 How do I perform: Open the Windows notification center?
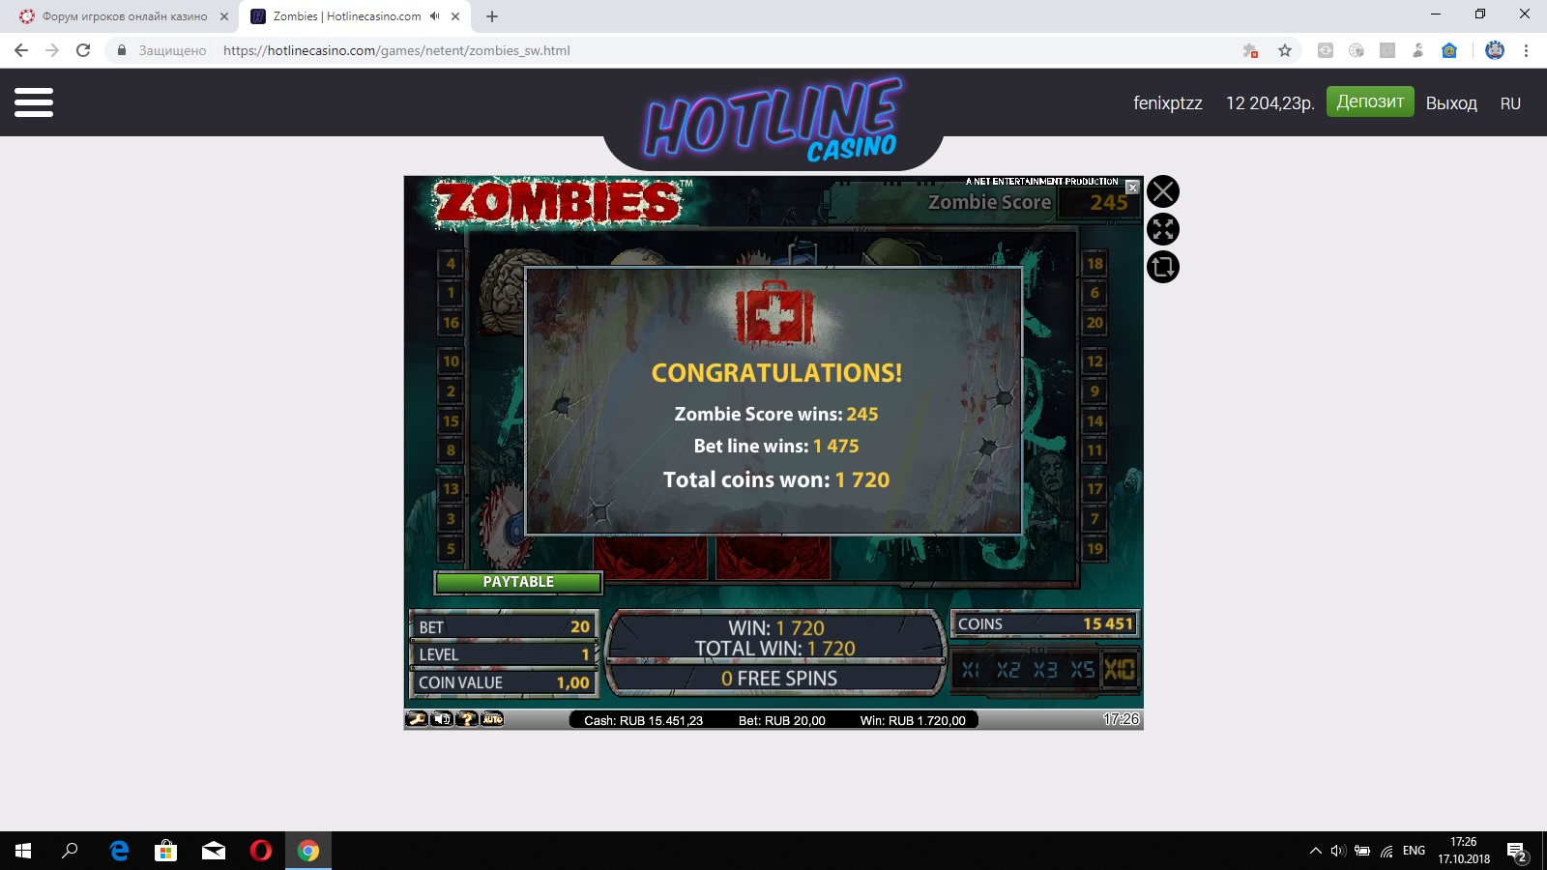point(1516,851)
